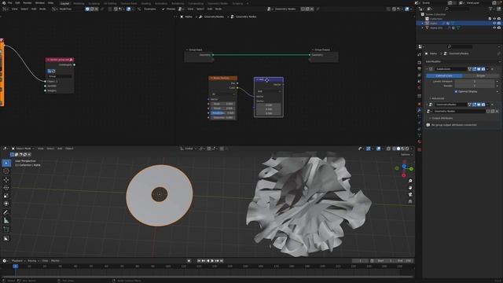The width and height of the screenshot is (503, 283).
Task: Open the Subdivision modifier extra options arrow
Action: (487, 69)
